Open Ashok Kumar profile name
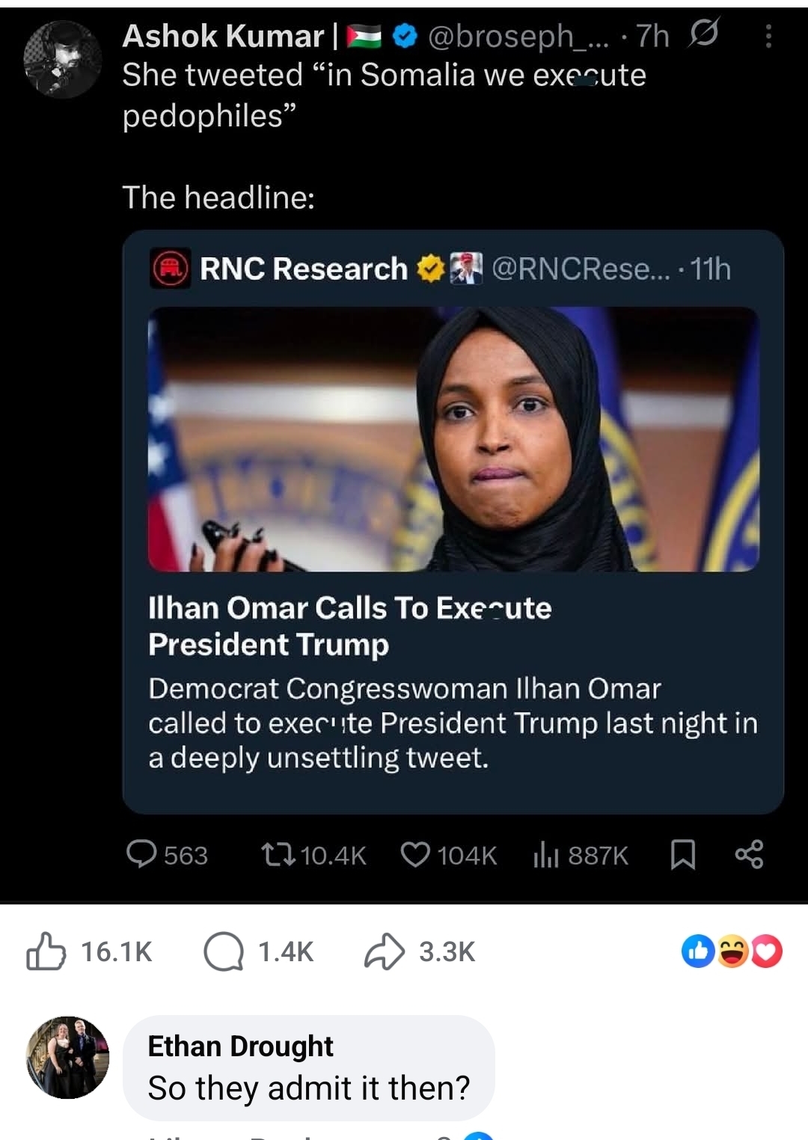This screenshot has width=808, height=1140. point(223,36)
